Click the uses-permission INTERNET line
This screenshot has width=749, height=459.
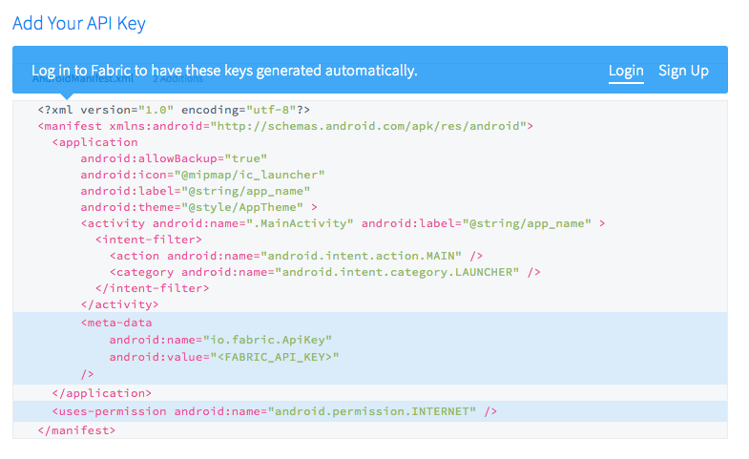tap(275, 411)
